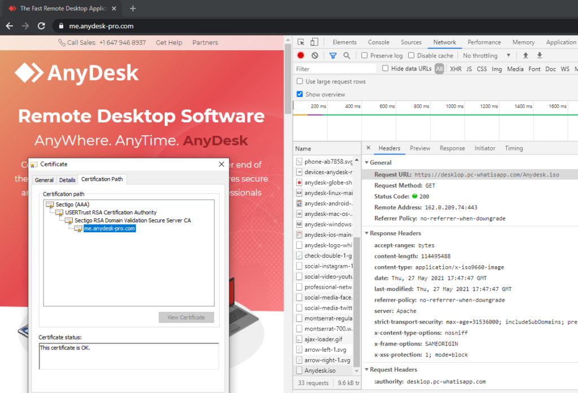Open the Details certificate tab
This screenshot has width=578, height=393.
click(x=67, y=180)
